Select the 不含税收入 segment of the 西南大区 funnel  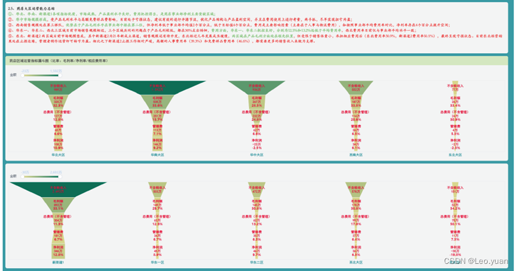[356, 88]
